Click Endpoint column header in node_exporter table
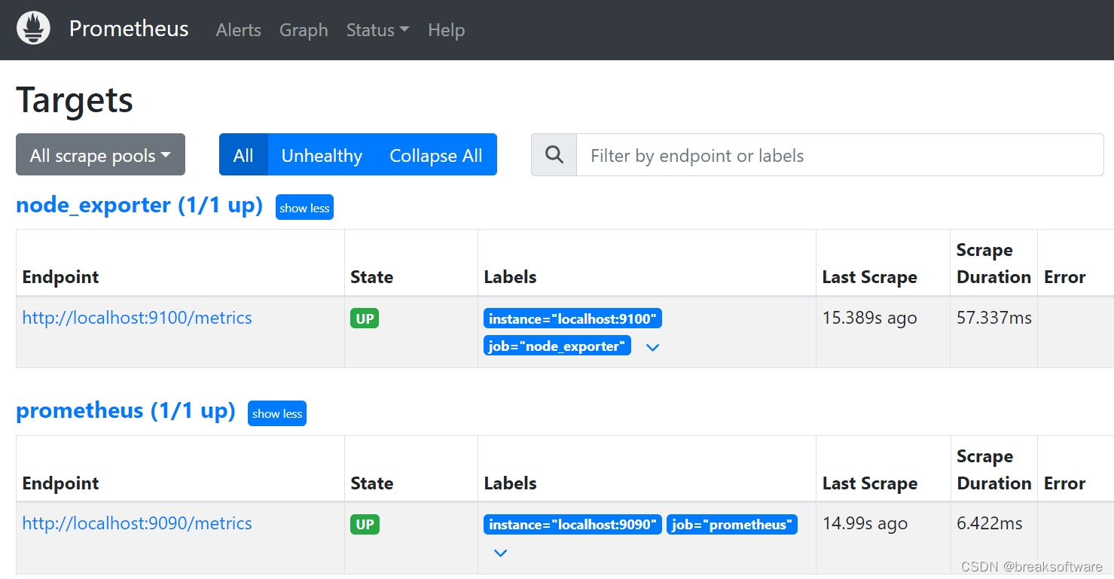The image size is (1114, 579). pos(60,277)
